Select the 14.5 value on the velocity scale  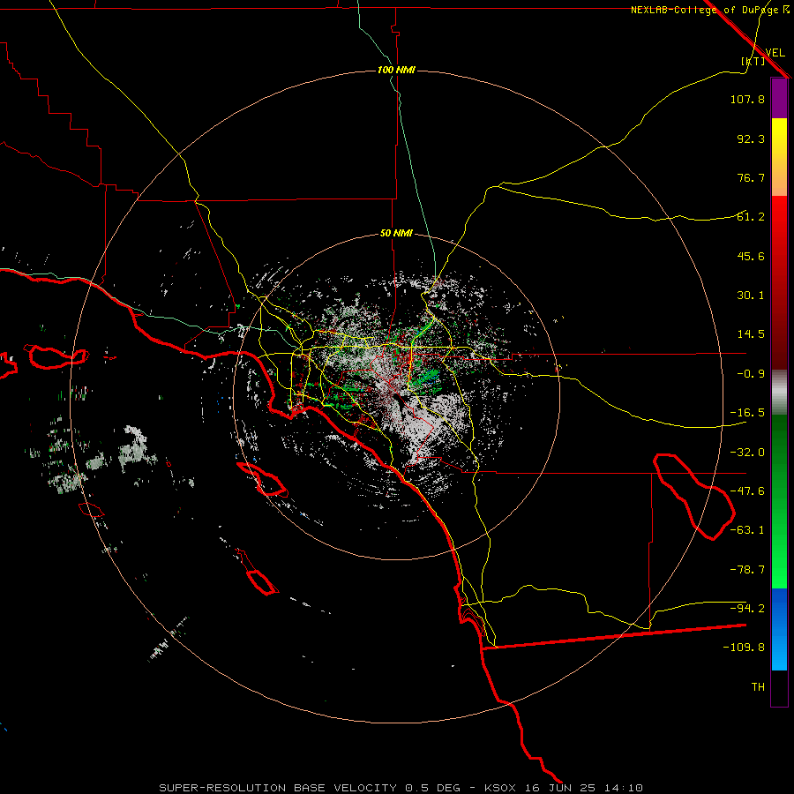pos(751,334)
